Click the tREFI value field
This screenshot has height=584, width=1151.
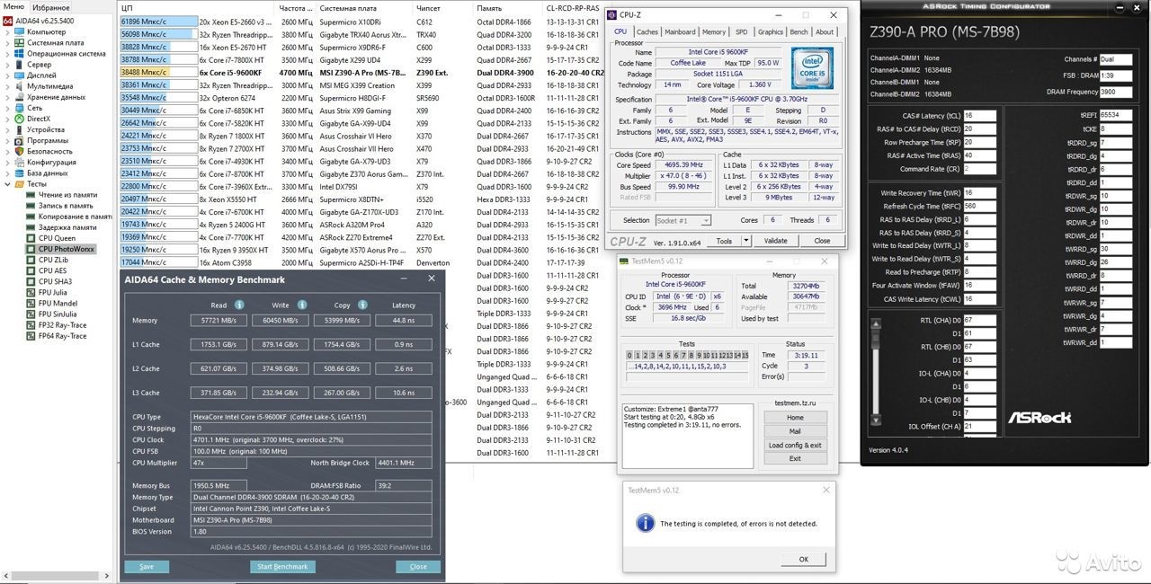(x=1115, y=115)
